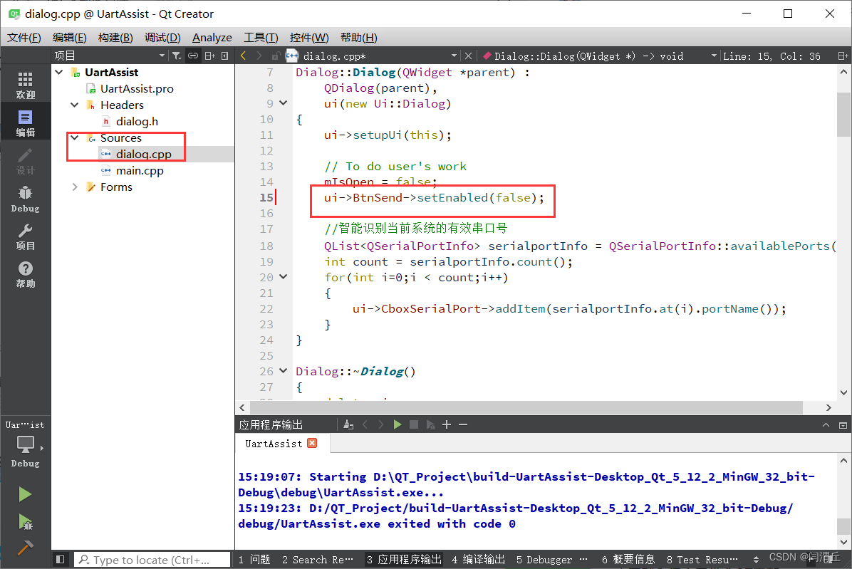Show the 4 编译输出 compile output pane
852x569 pixels.
tap(478, 559)
